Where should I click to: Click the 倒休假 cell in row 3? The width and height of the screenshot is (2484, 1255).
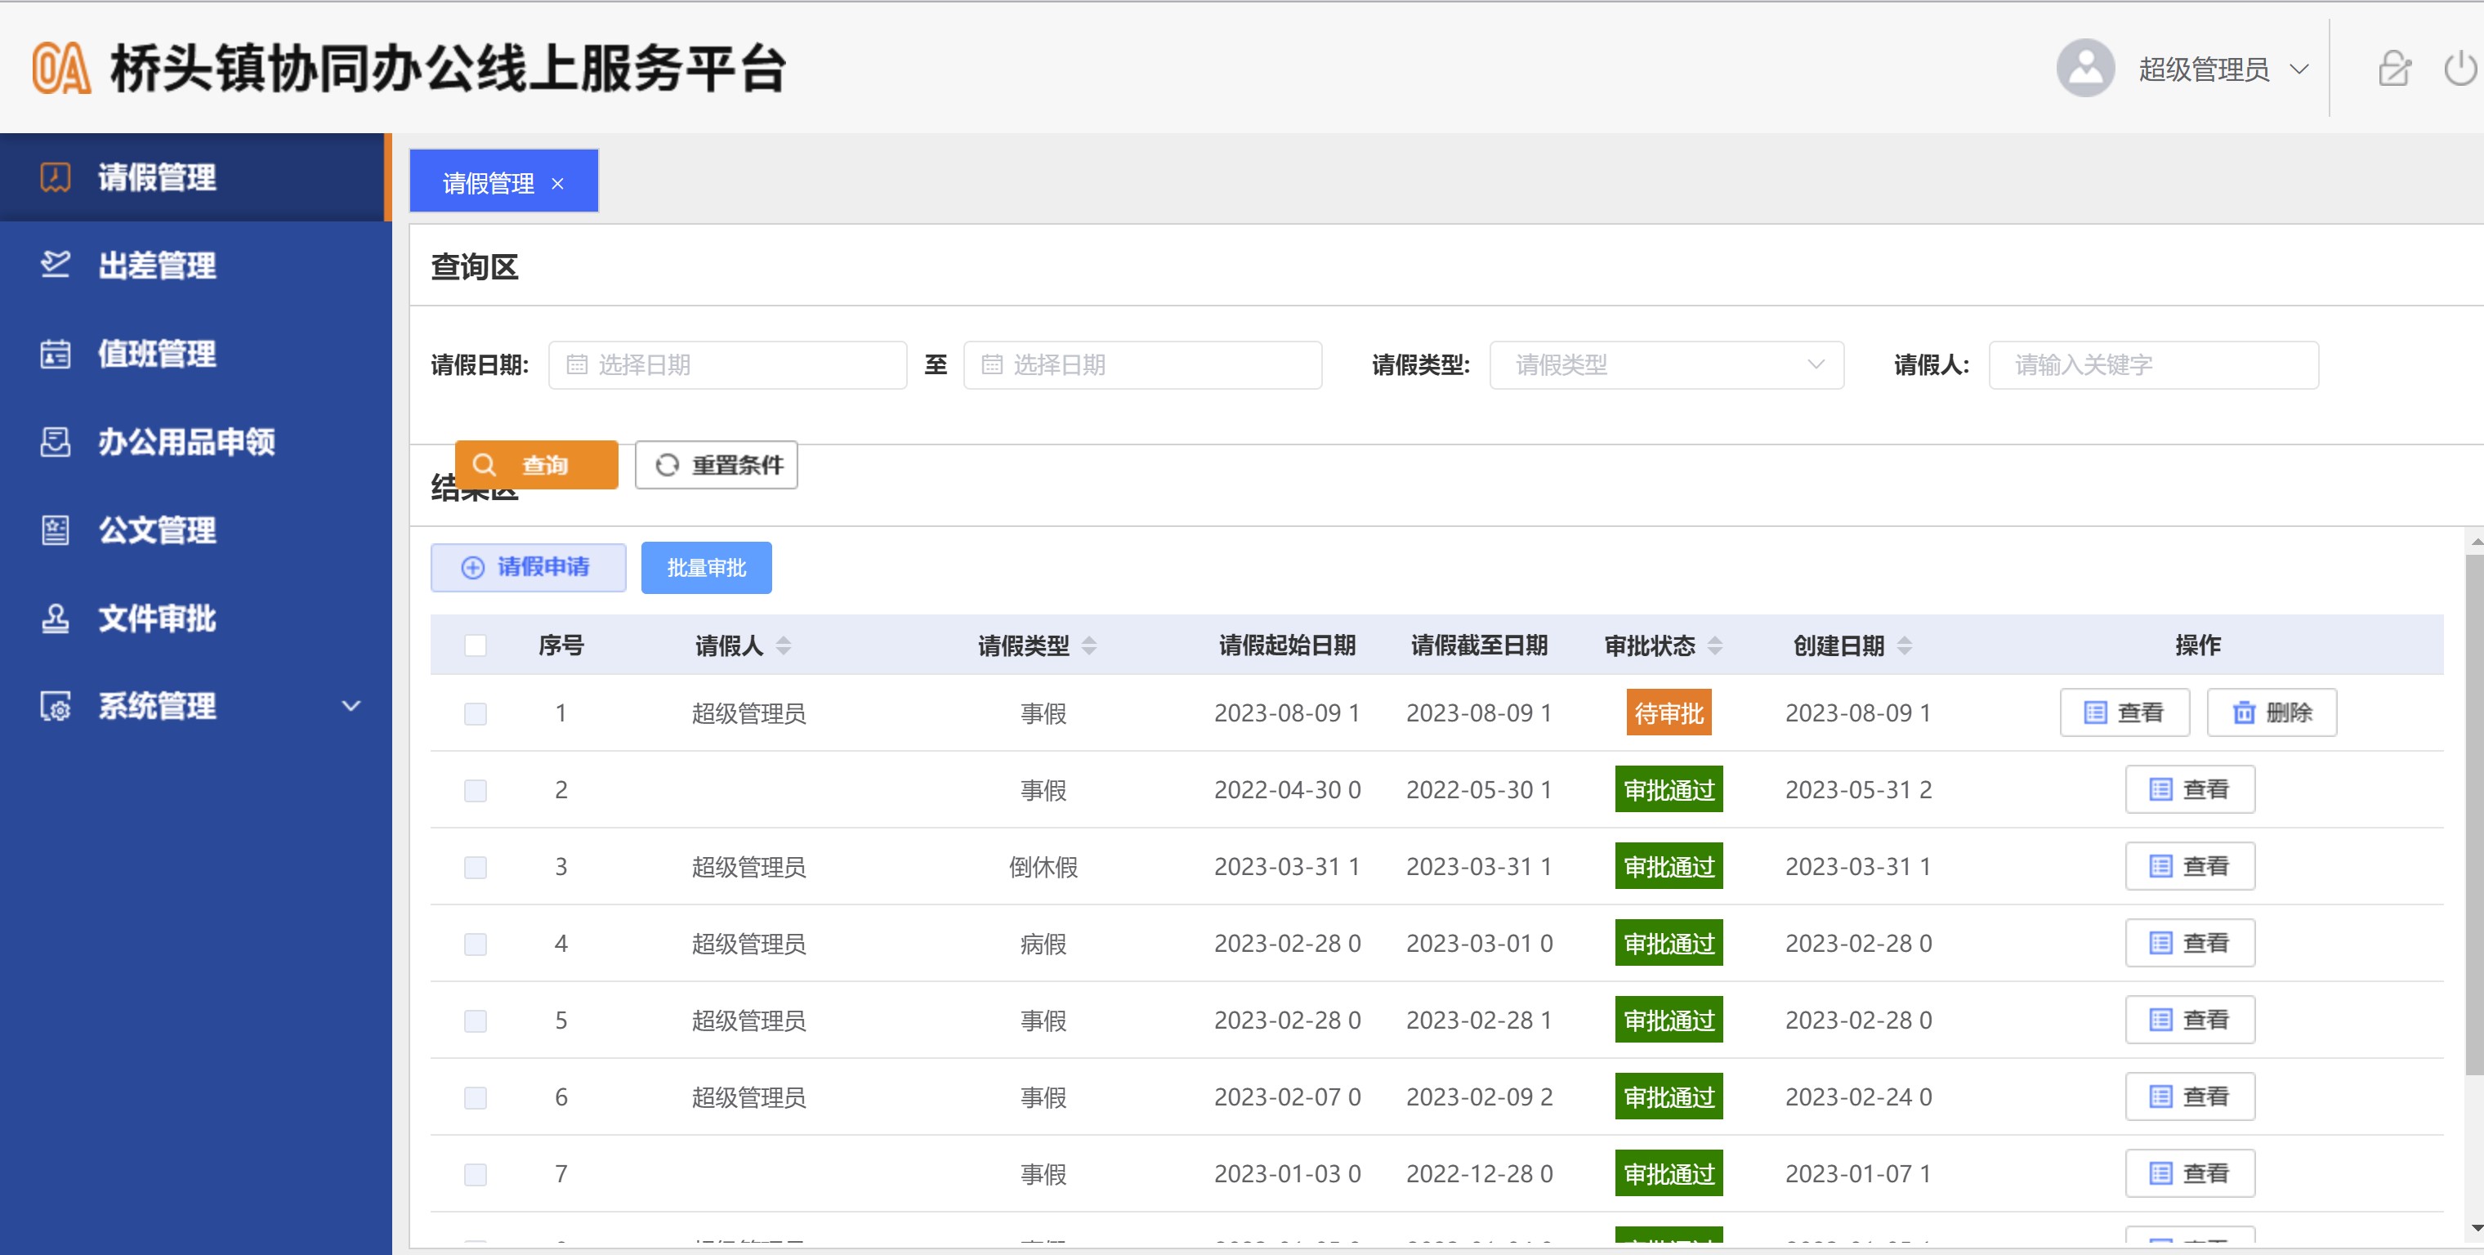point(1043,867)
